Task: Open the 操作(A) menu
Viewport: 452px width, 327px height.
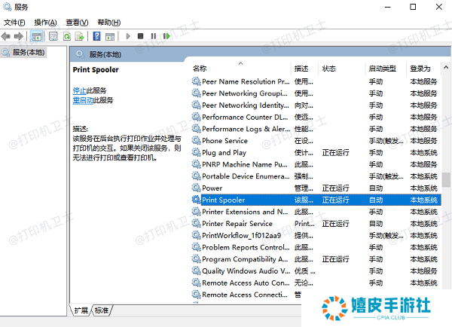Action: click(45, 23)
